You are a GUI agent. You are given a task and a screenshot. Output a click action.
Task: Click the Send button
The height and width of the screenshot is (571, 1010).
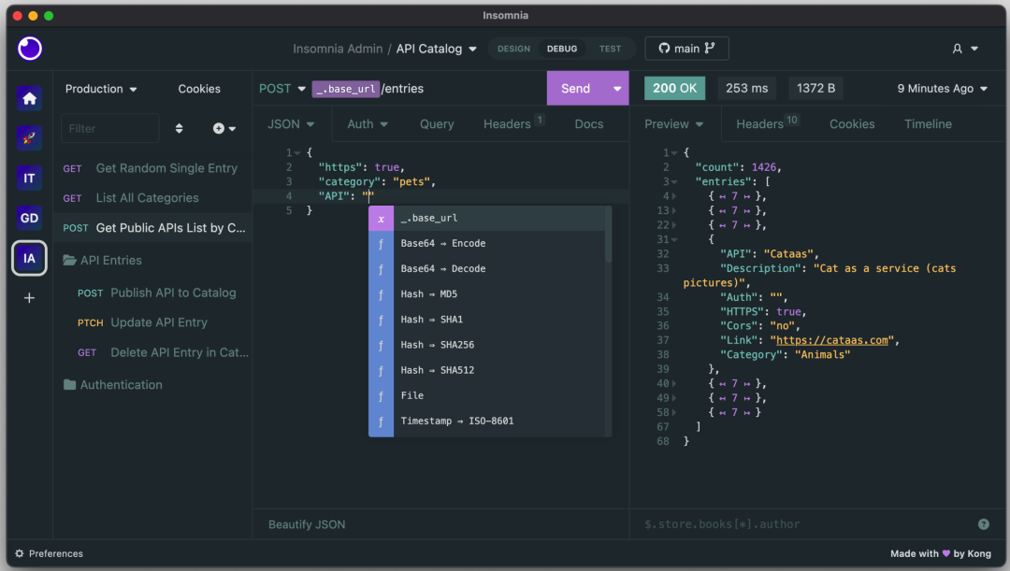coord(575,89)
